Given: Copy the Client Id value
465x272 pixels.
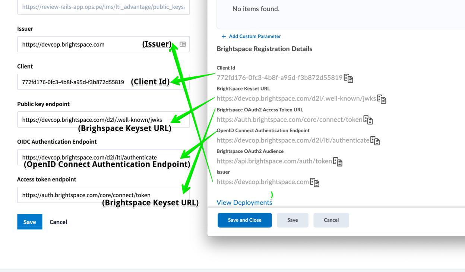Looking at the screenshot, I should [348, 78].
